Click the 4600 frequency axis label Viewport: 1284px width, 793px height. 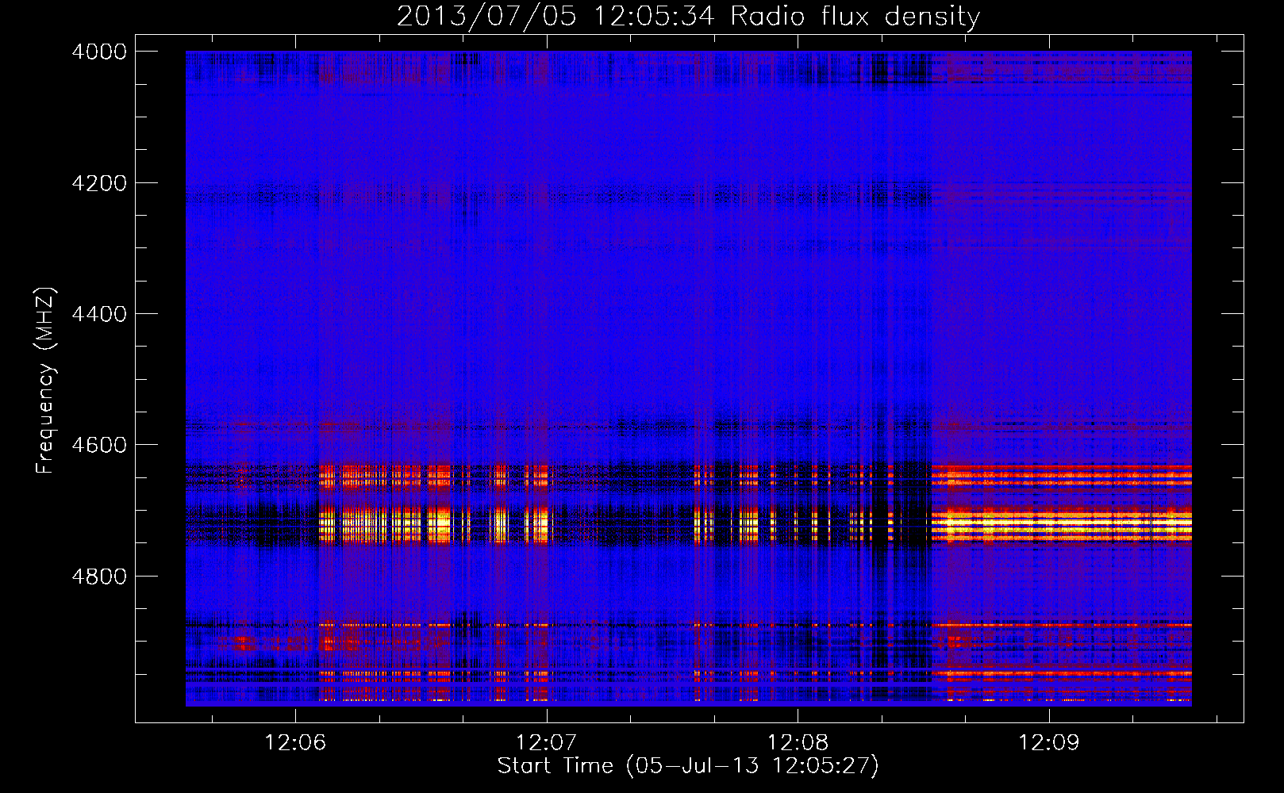99,445
